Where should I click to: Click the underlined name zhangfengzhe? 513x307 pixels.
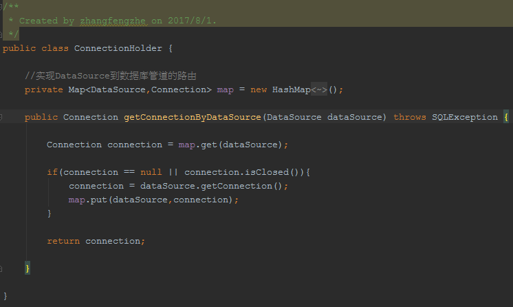113,21
